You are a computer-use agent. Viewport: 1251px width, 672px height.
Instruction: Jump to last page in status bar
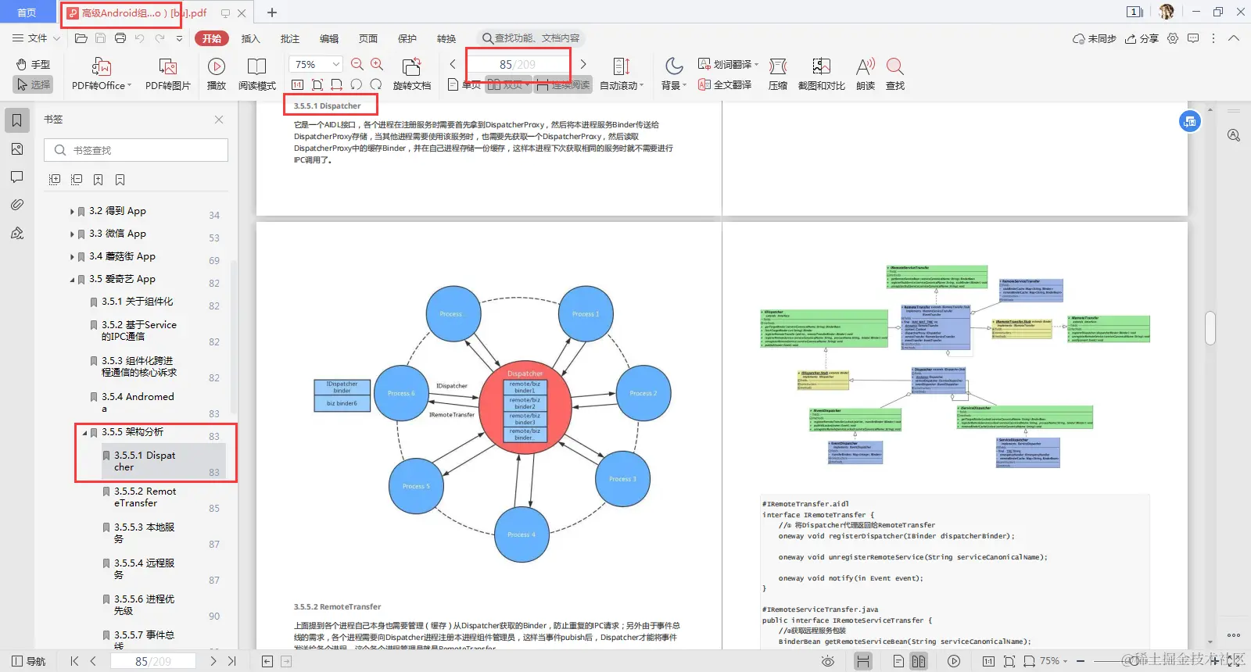(231, 661)
